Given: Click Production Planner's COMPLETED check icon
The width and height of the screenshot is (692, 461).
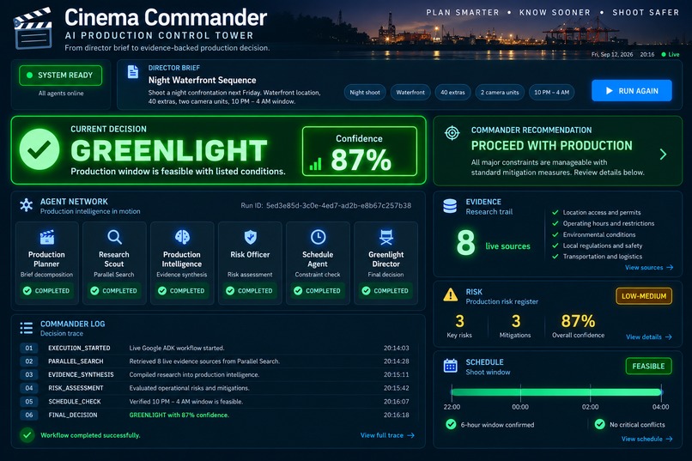Looking at the screenshot, I should click(27, 291).
